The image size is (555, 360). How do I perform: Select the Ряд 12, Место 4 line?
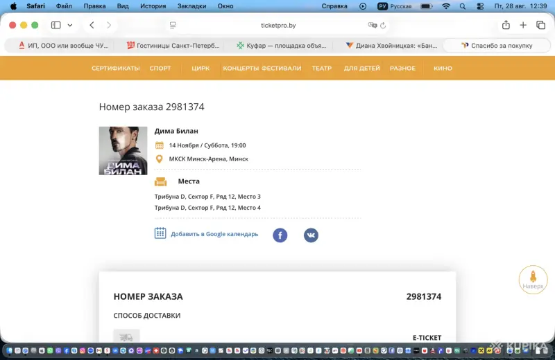click(207, 208)
